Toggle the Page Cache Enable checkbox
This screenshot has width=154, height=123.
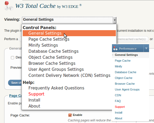70,115
